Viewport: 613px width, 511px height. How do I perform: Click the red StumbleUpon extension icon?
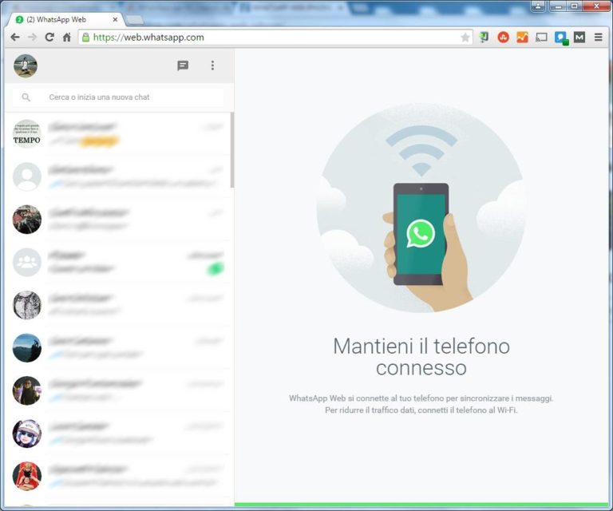coord(503,38)
